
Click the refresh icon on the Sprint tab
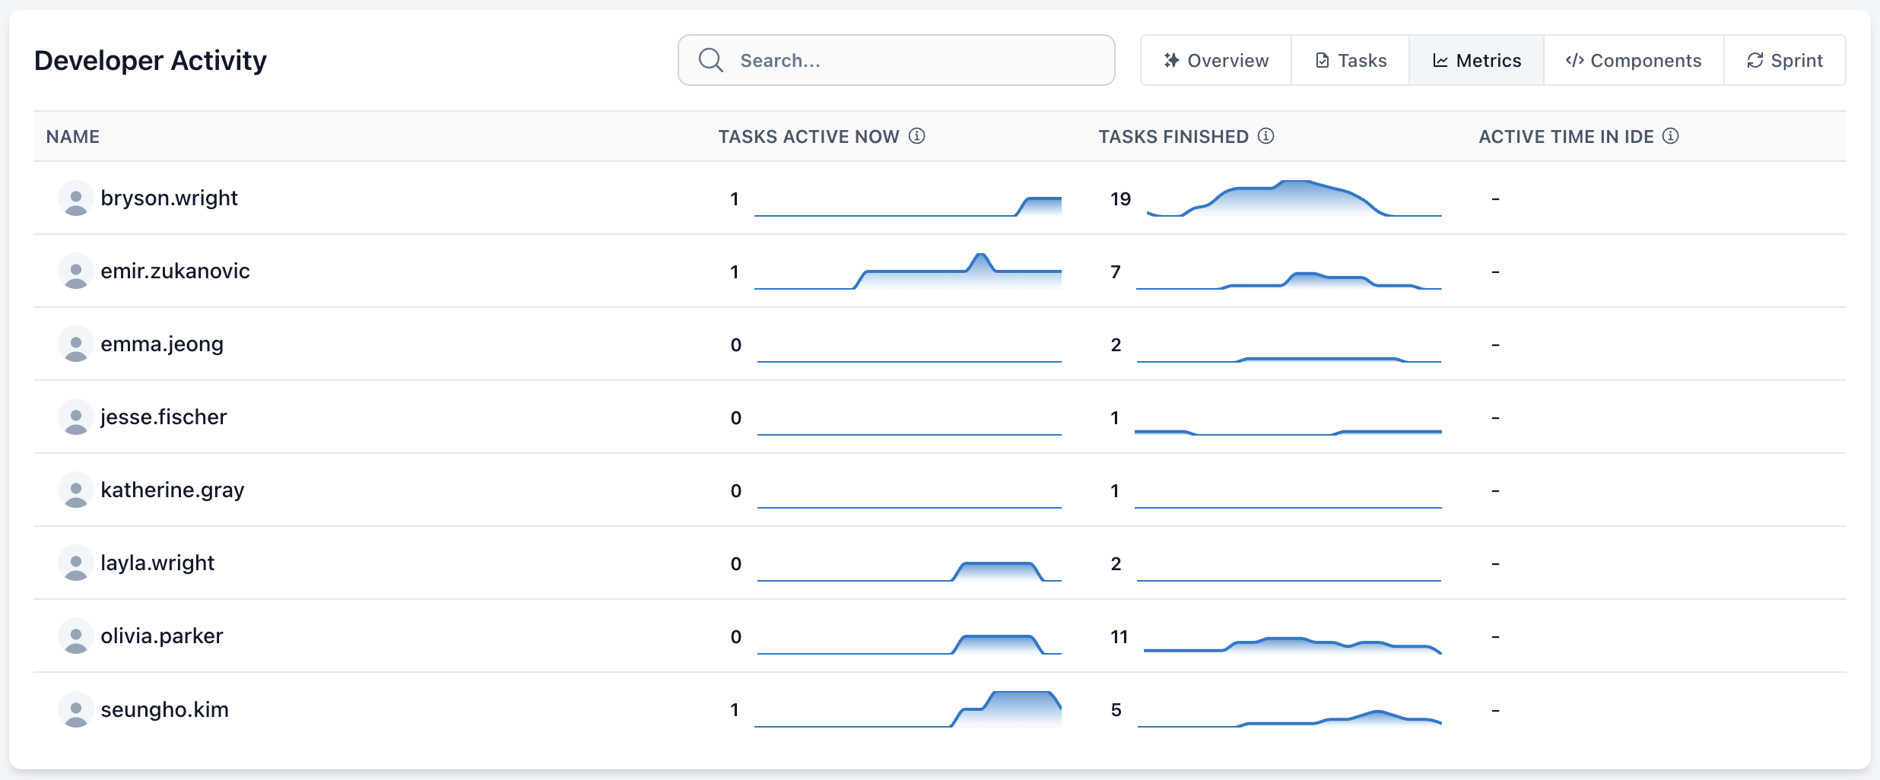tap(1755, 59)
